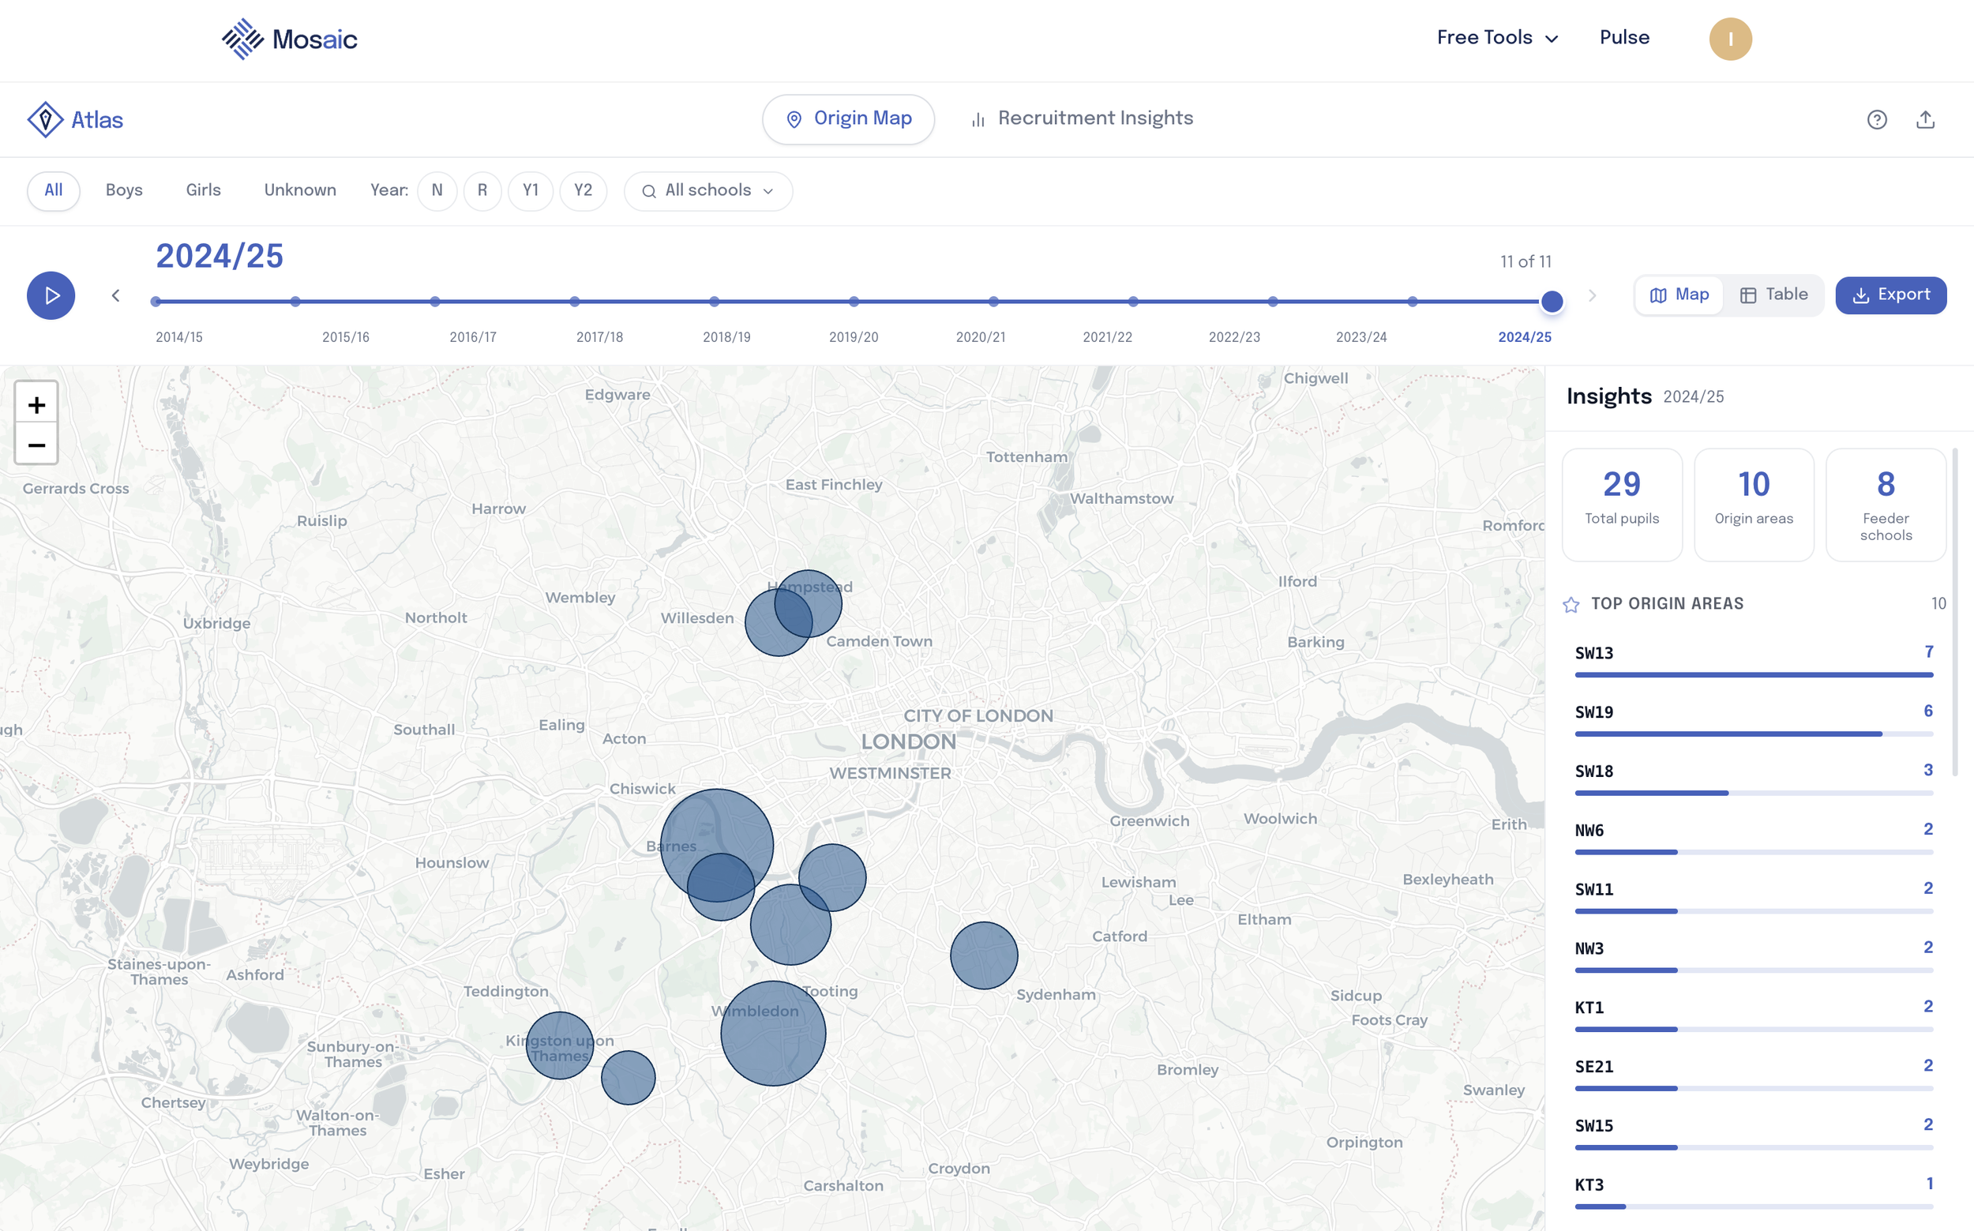Click the Export button
Viewport: 1974px width, 1231px height.
pyautogui.click(x=1890, y=295)
